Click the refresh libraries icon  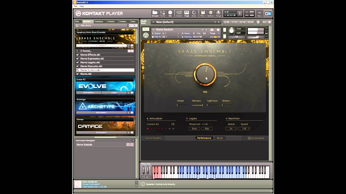77,26
